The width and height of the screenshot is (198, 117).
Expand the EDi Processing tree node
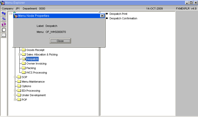click(x=15, y=91)
